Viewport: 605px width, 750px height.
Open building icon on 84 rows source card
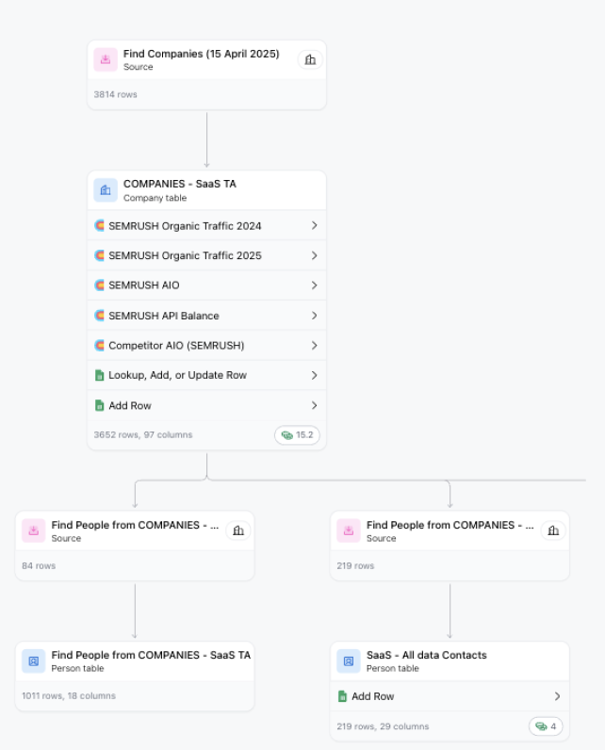pyautogui.click(x=238, y=530)
